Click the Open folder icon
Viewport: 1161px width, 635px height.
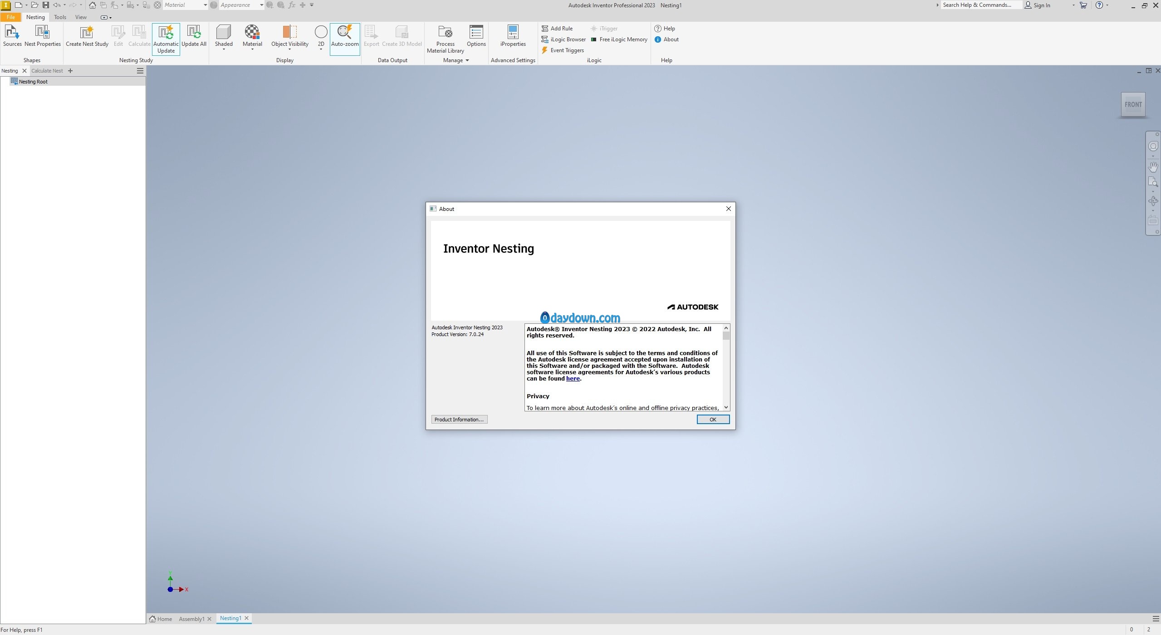pyautogui.click(x=34, y=5)
